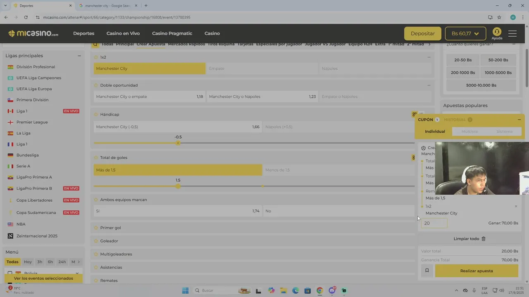The width and height of the screenshot is (529, 297).
Task: Star the Asistencias market
Action: (x=96, y=267)
